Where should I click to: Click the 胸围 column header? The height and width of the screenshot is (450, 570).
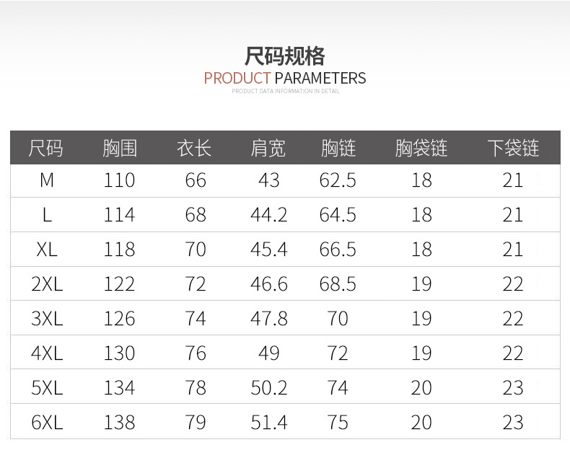click(x=119, y=149)
